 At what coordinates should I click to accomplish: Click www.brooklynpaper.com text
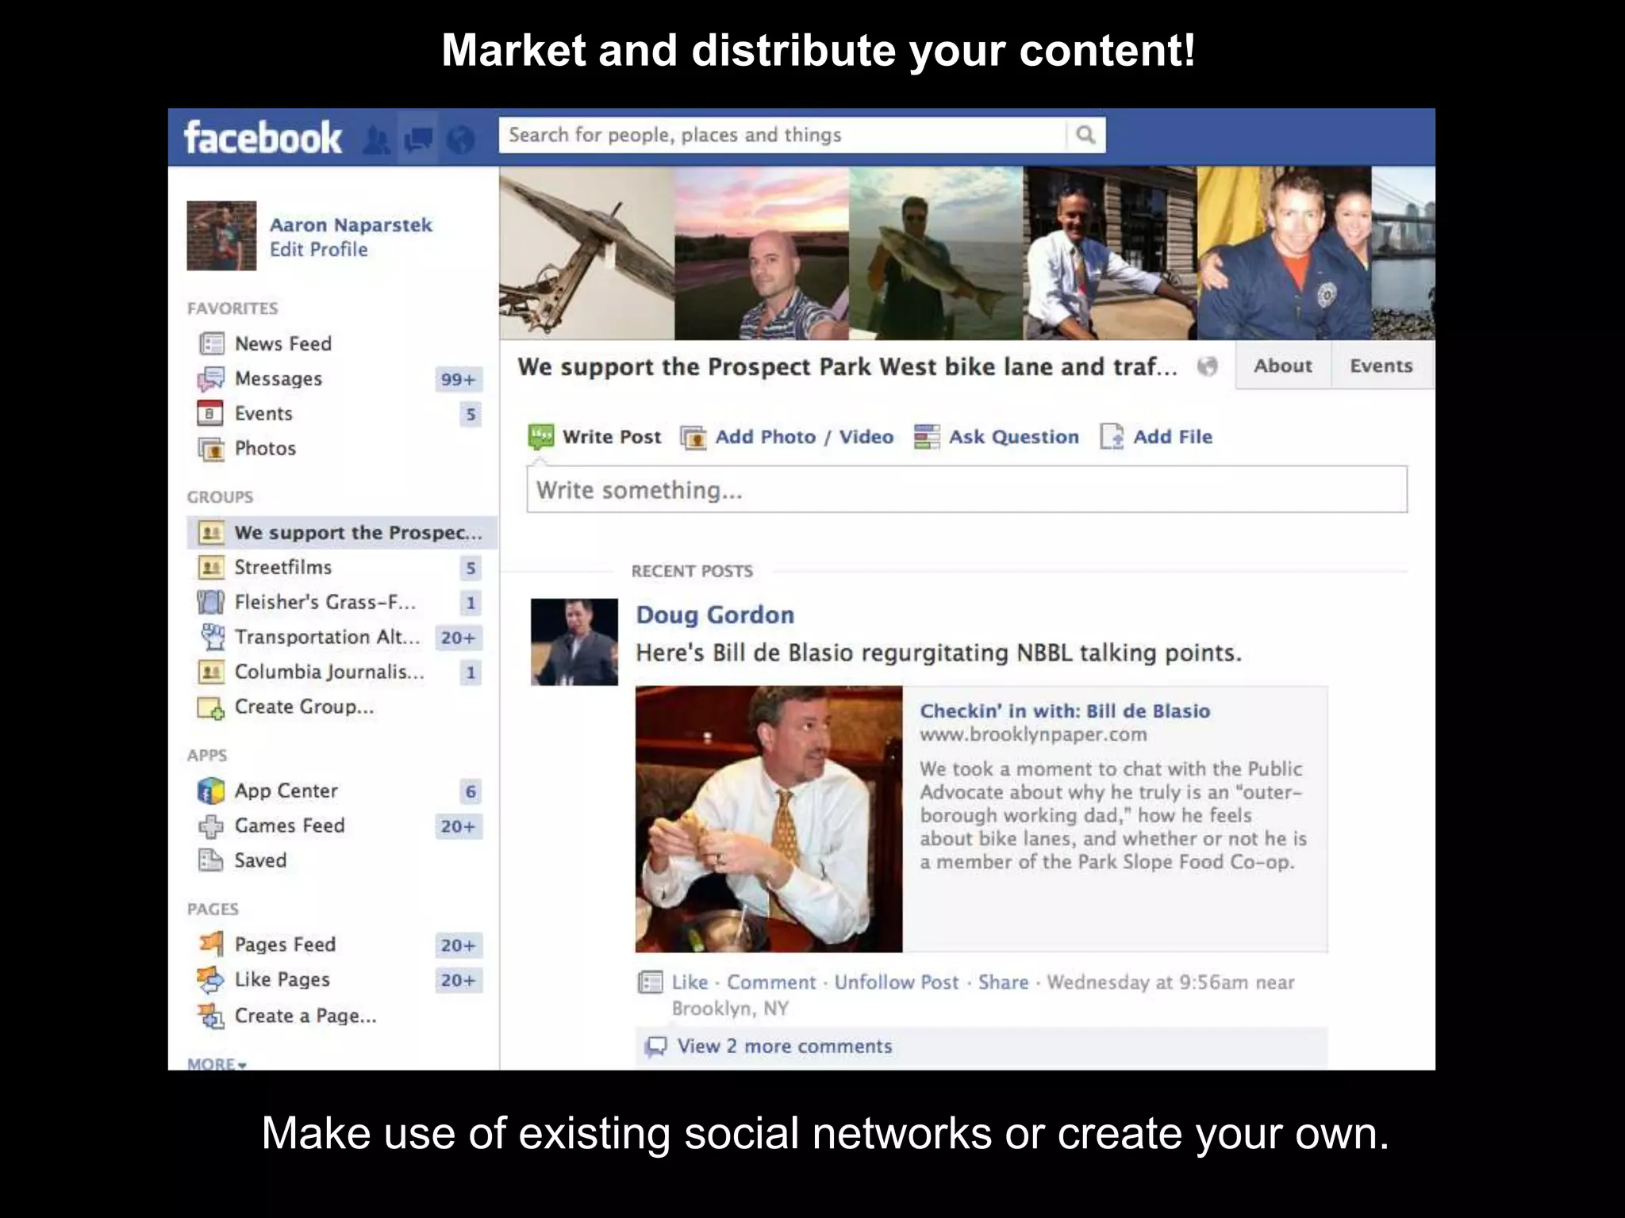pyautogui.click(x=1033, y=734)
